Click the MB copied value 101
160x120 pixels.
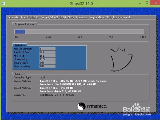pos(47,56)
